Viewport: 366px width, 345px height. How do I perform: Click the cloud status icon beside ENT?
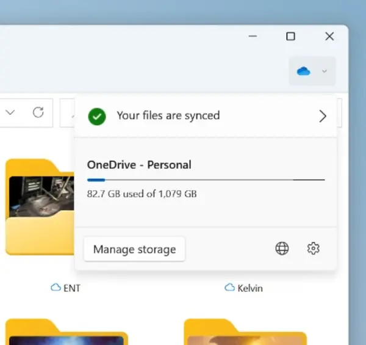56,287
